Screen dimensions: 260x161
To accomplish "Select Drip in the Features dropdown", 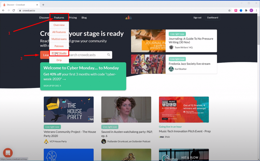I will pyautogui.click(x=59, y=60).
